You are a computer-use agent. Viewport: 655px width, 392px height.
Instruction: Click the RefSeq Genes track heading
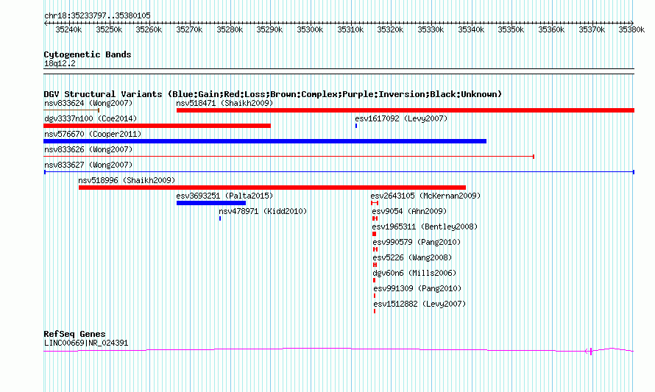(x=74, y=334)
